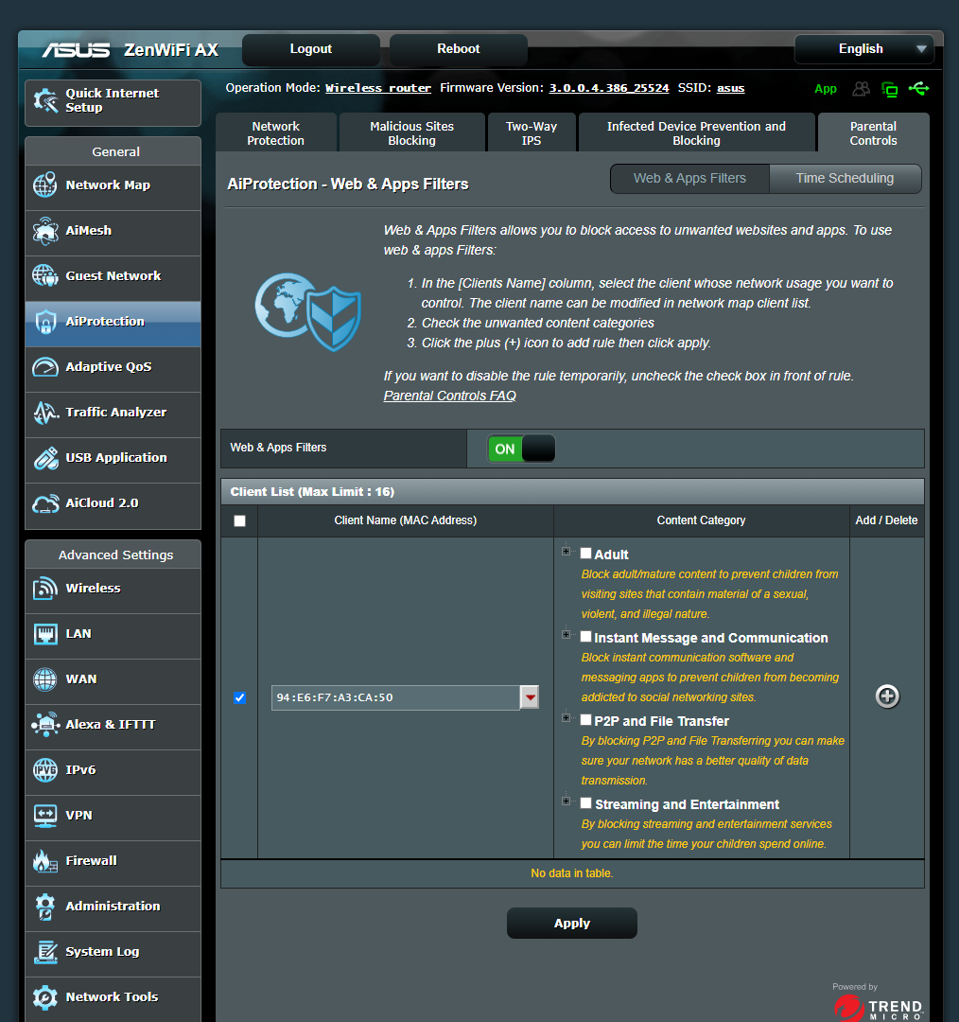This screenshot has width=959, height=1022.
Task: Click the green USB status icon
Action: (919, 88)
